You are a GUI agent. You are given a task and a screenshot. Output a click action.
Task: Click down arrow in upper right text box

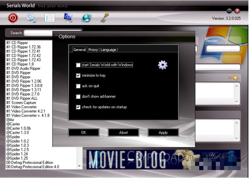point(237,101)
